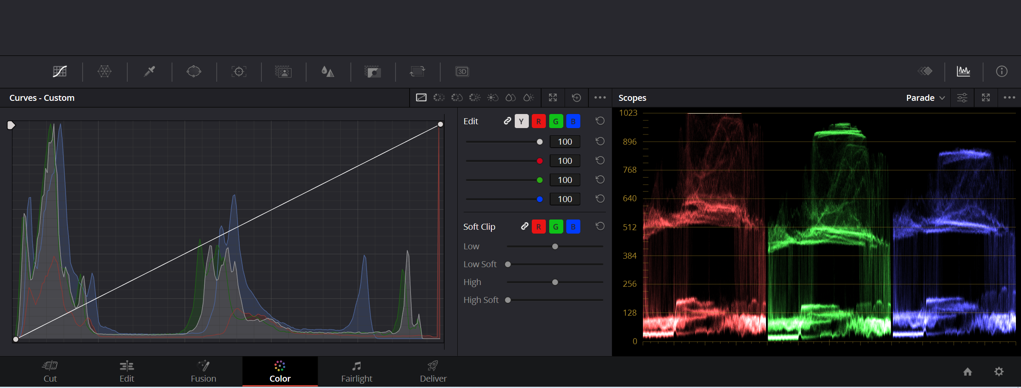
Task: Click the blue intensity slider handle
Action: (539, 199)
